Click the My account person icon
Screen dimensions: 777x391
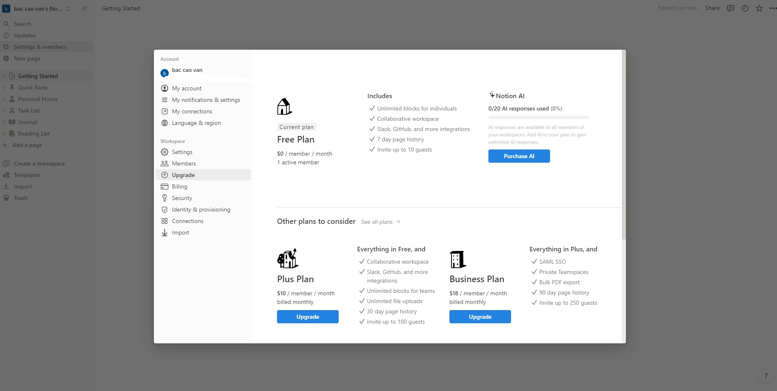[x=165, y=88]
